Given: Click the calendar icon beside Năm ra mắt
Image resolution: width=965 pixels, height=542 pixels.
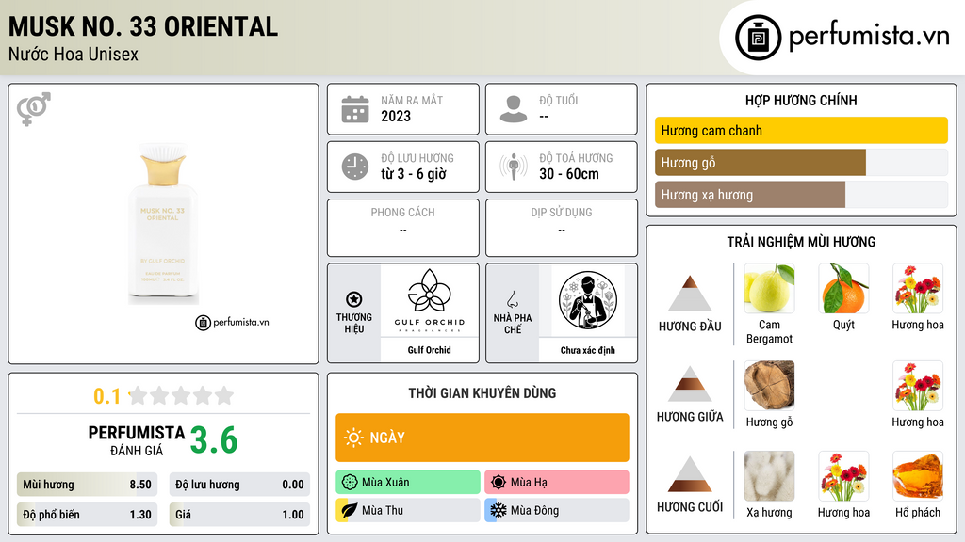Looking at the screenshot, I should [x=355, y=109].
